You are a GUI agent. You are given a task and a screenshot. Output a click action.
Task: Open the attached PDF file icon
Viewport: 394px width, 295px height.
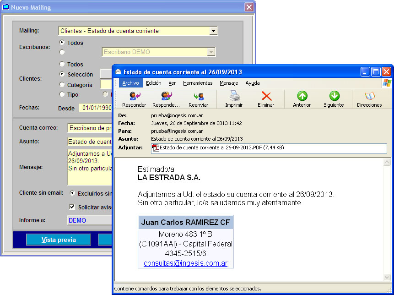coord(156,148)
